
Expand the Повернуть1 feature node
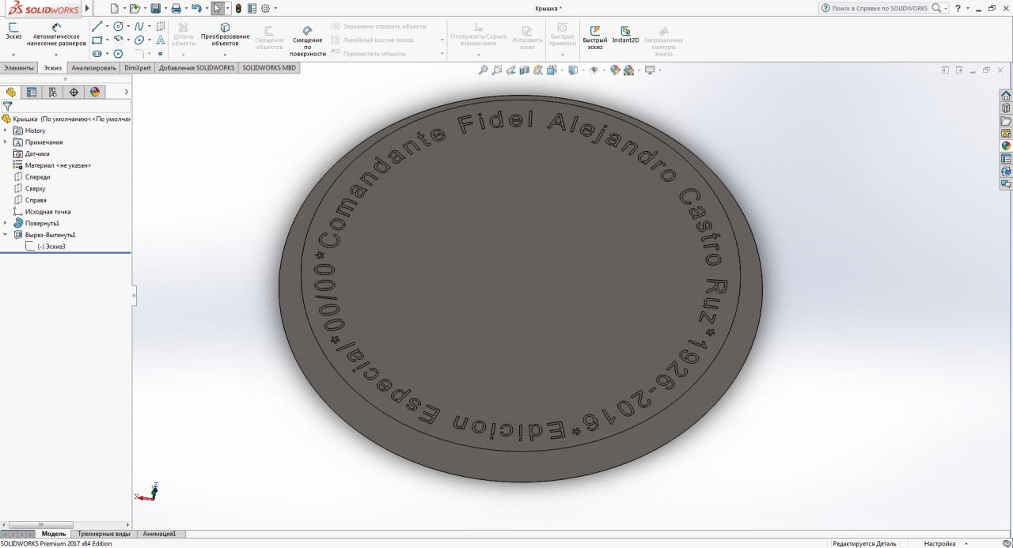click(6, 223)
